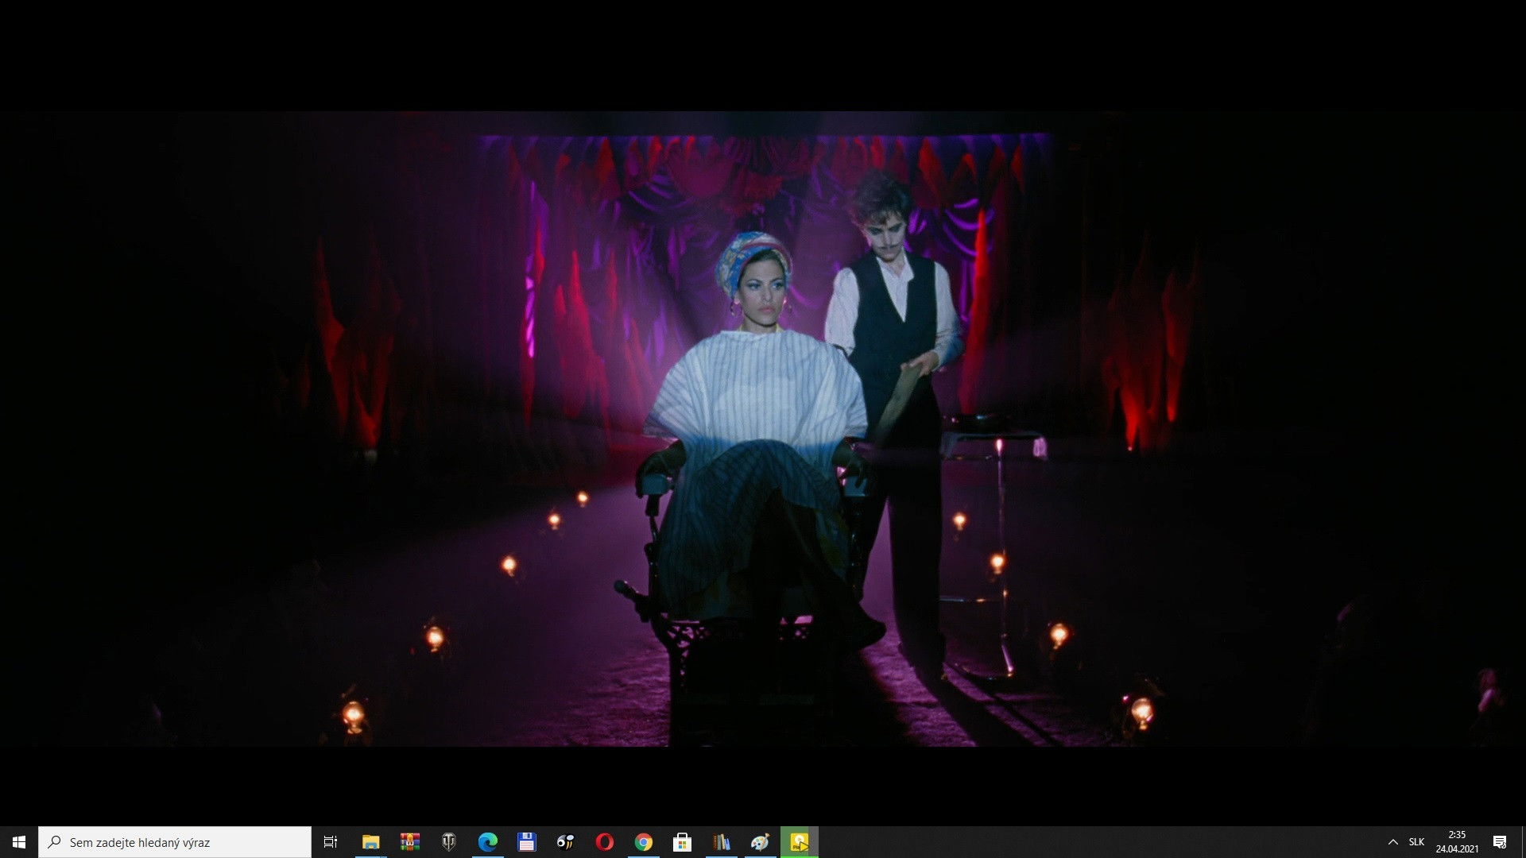This screenshot has width=1526, height=858.
Task: Open File Explorer from taskbar
Action: pyautogui.click(x=370, y=842)
